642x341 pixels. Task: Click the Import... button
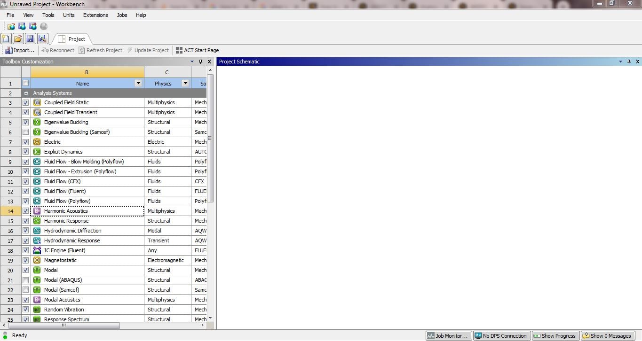20,50
